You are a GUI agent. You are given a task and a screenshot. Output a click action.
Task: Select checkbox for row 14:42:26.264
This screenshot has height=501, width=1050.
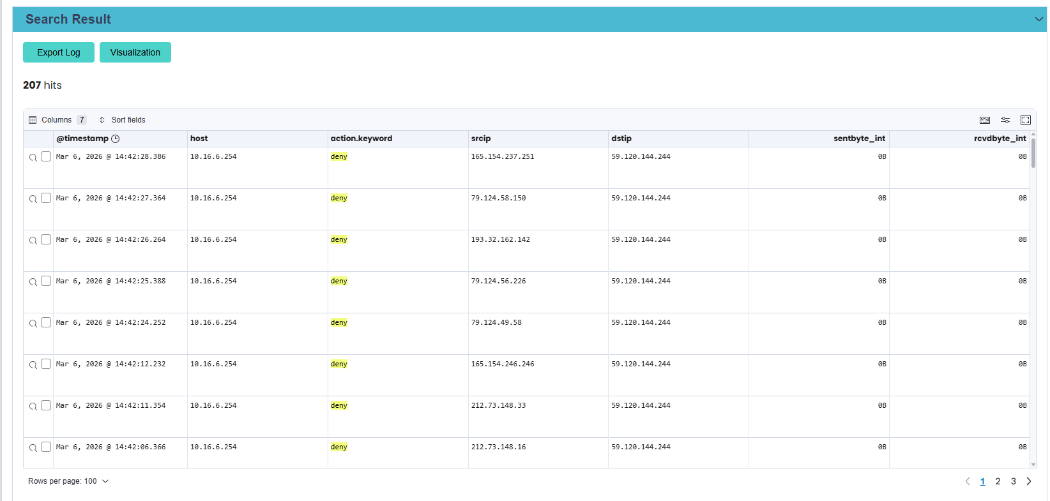[46, 239]
